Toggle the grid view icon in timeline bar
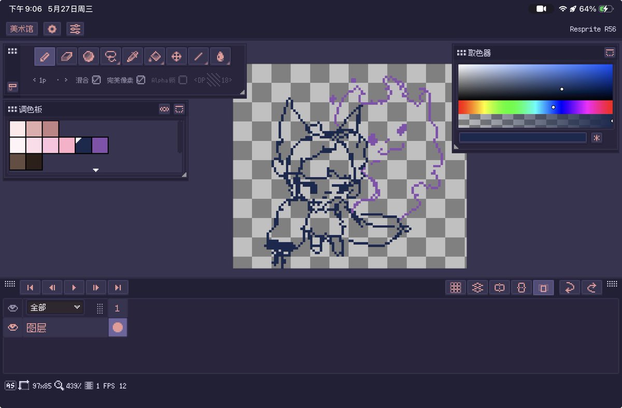This screenshot has width=622, height=408. [x=456, y=288]
